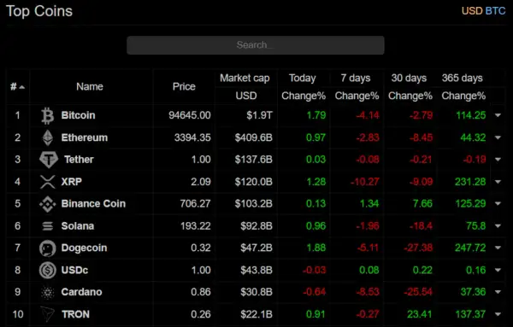Image resolution: width=513 pixels, height=327 pixels.
Task: Open the Bitcoin coin name
Action: point(78,115)
